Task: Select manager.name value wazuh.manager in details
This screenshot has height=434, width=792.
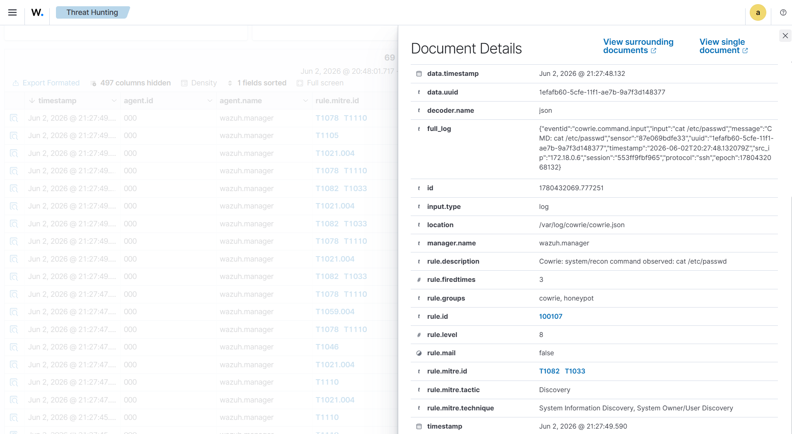Action: 564,243
